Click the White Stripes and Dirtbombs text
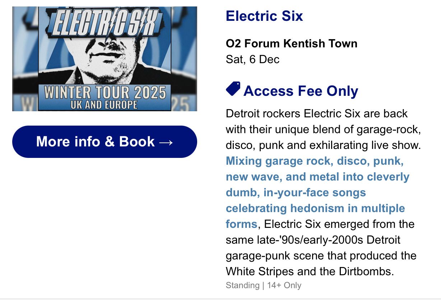441x300 pixels. click(310, 271)
